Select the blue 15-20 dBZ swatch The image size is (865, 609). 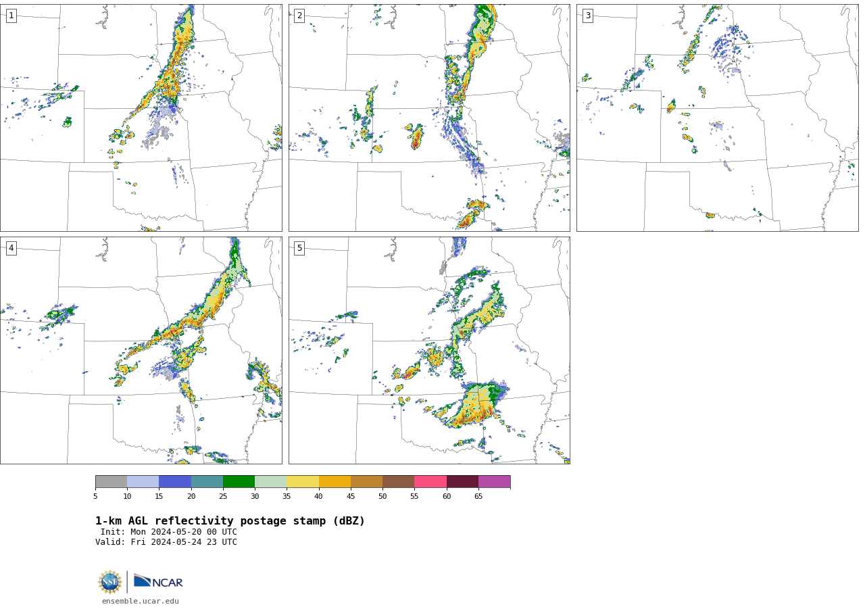(x=175, y=482)
